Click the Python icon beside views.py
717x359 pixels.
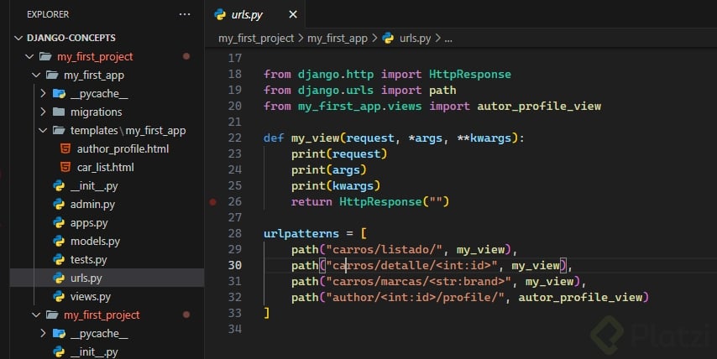tap(59, 296)
